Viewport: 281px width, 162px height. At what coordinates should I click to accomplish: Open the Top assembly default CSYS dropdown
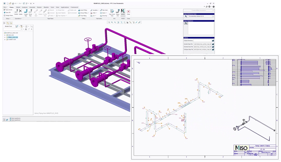pos(213,16)
